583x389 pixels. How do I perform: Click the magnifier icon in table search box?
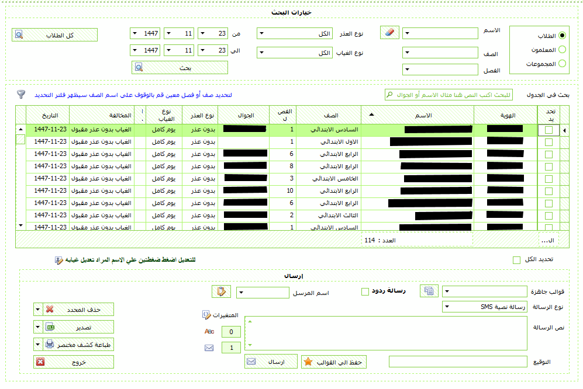[389, 95]
